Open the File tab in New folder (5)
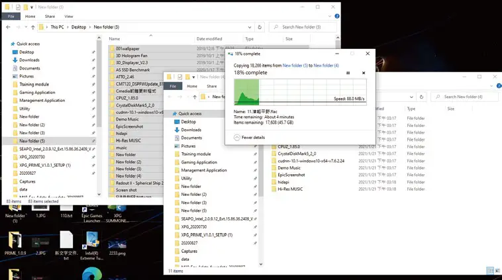 coord(11,16)
